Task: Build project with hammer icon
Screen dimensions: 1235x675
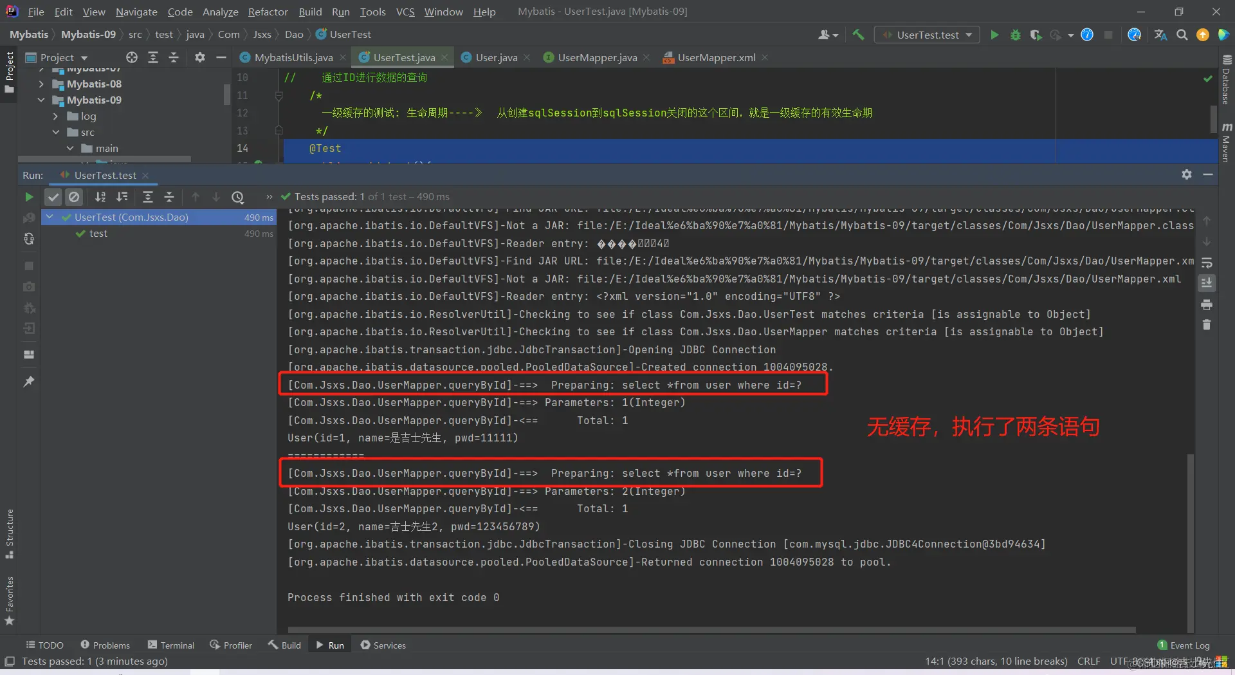Action: coord(858,35)
